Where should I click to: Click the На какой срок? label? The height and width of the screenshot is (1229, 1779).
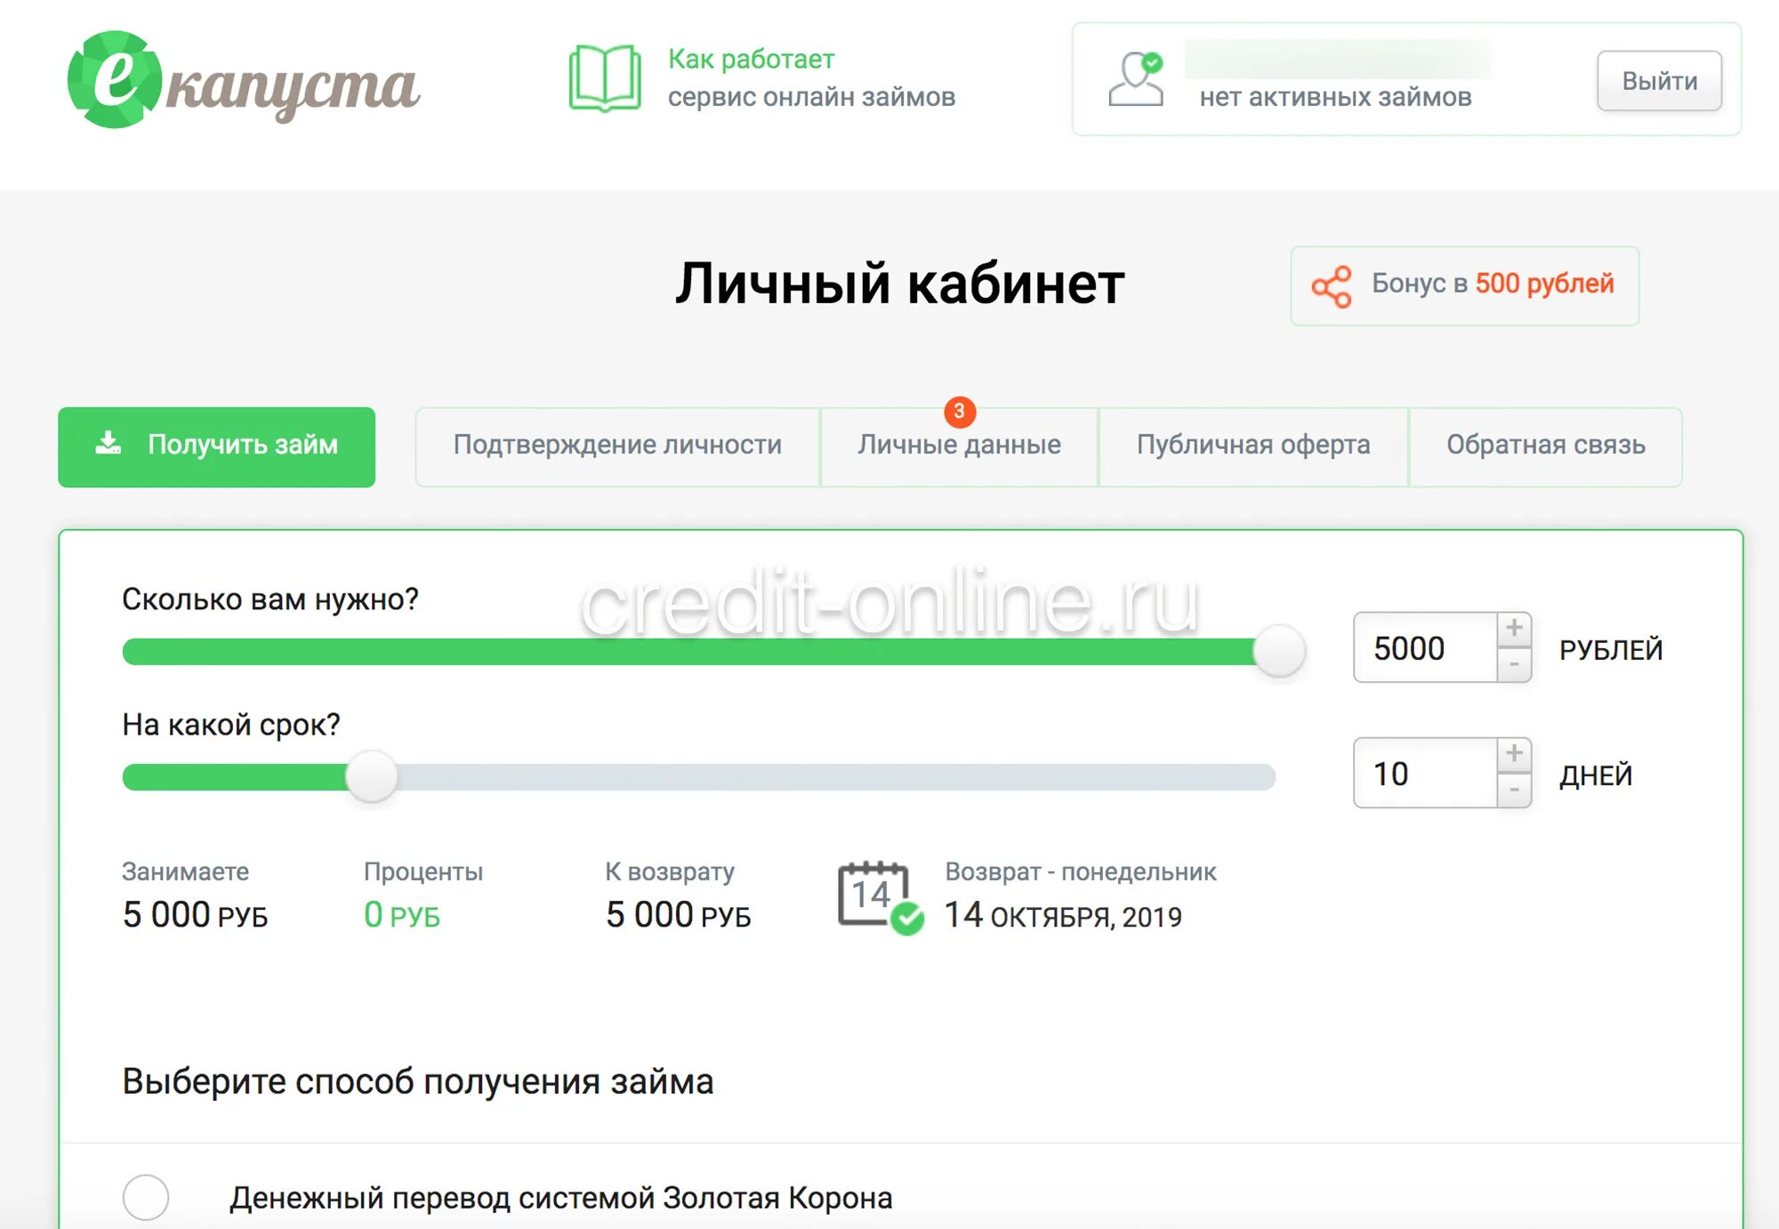[x=231, y=725]
